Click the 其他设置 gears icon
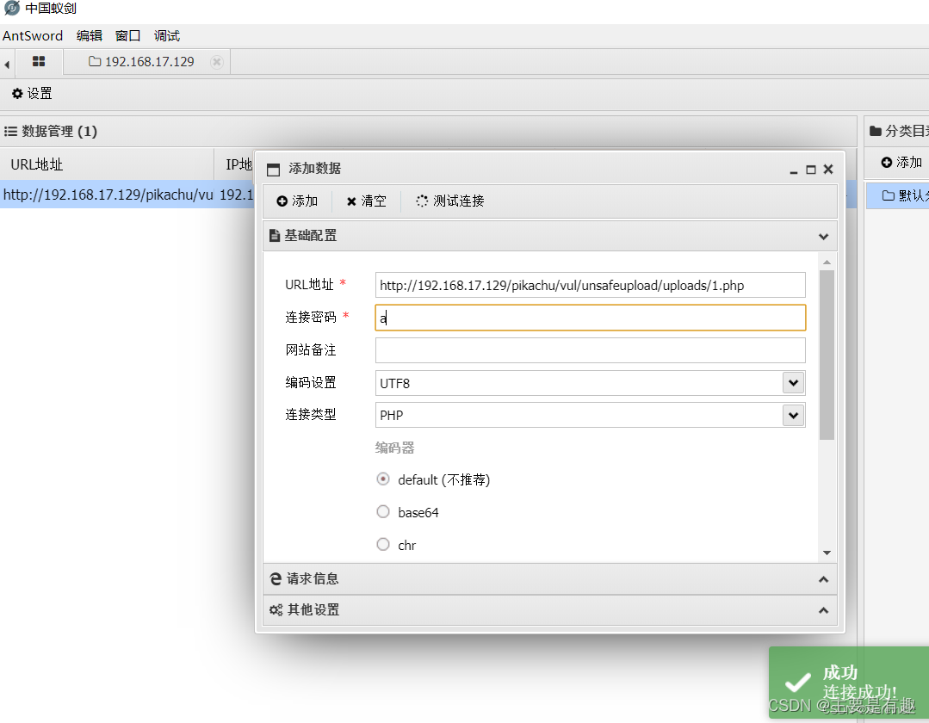Viewport: 929px width, 723px height. [x=276, y=609]
